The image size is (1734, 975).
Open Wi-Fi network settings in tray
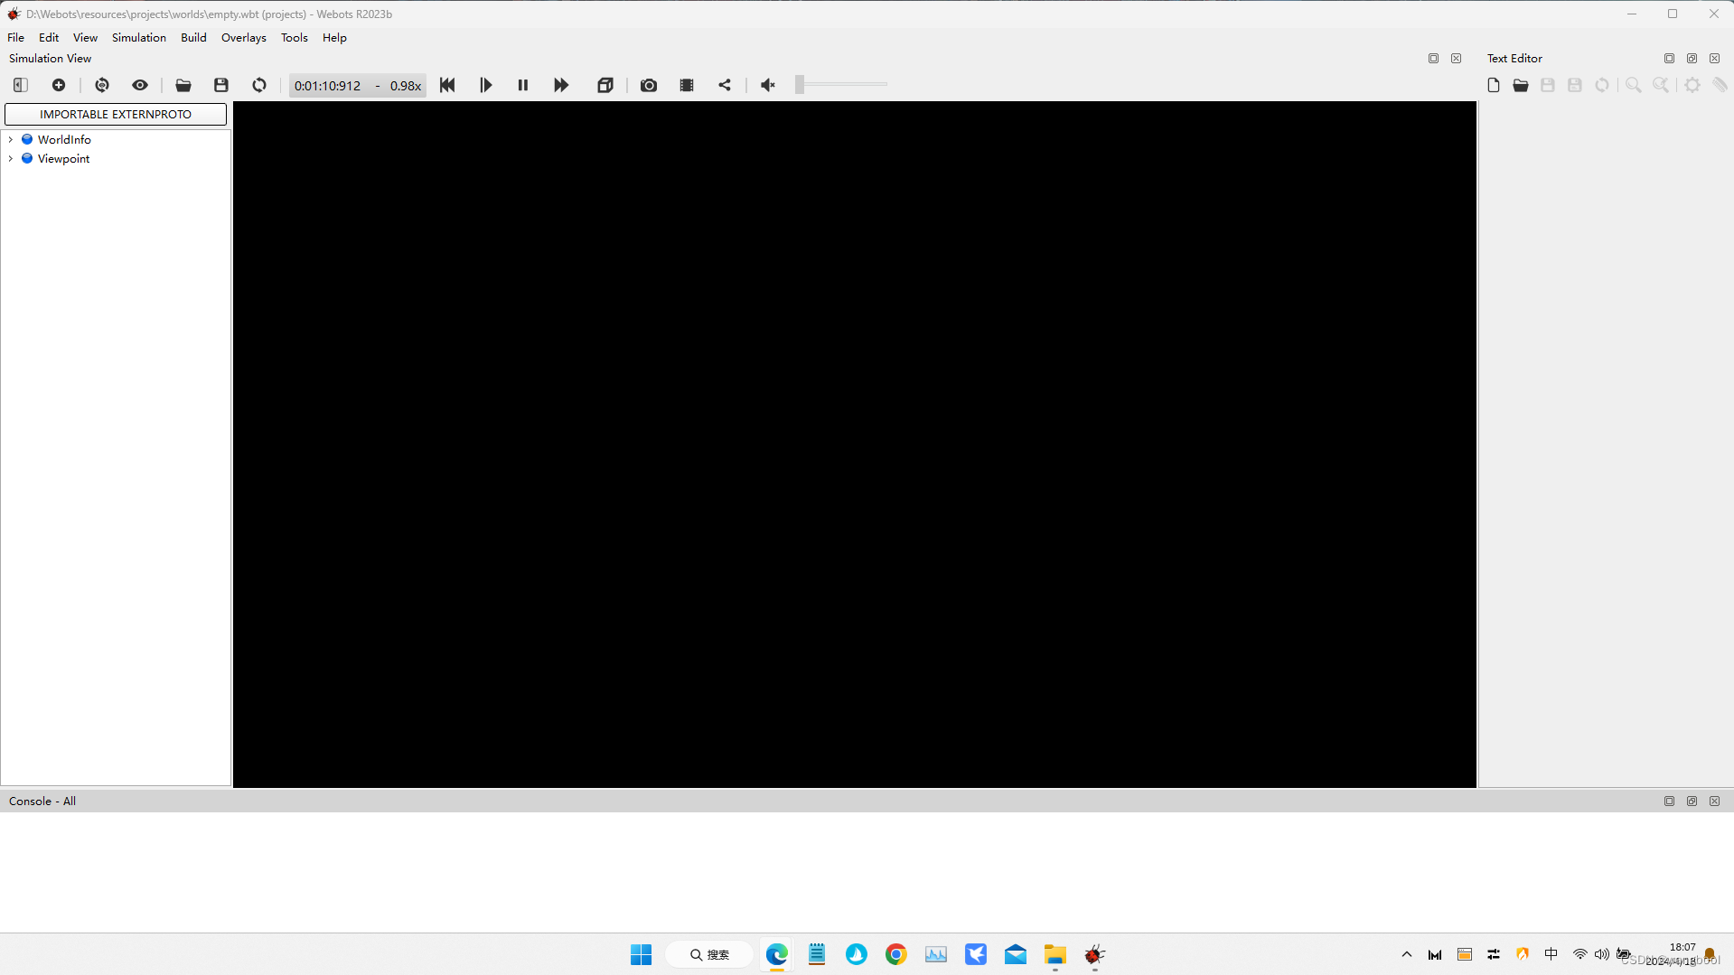(1580, 955)
